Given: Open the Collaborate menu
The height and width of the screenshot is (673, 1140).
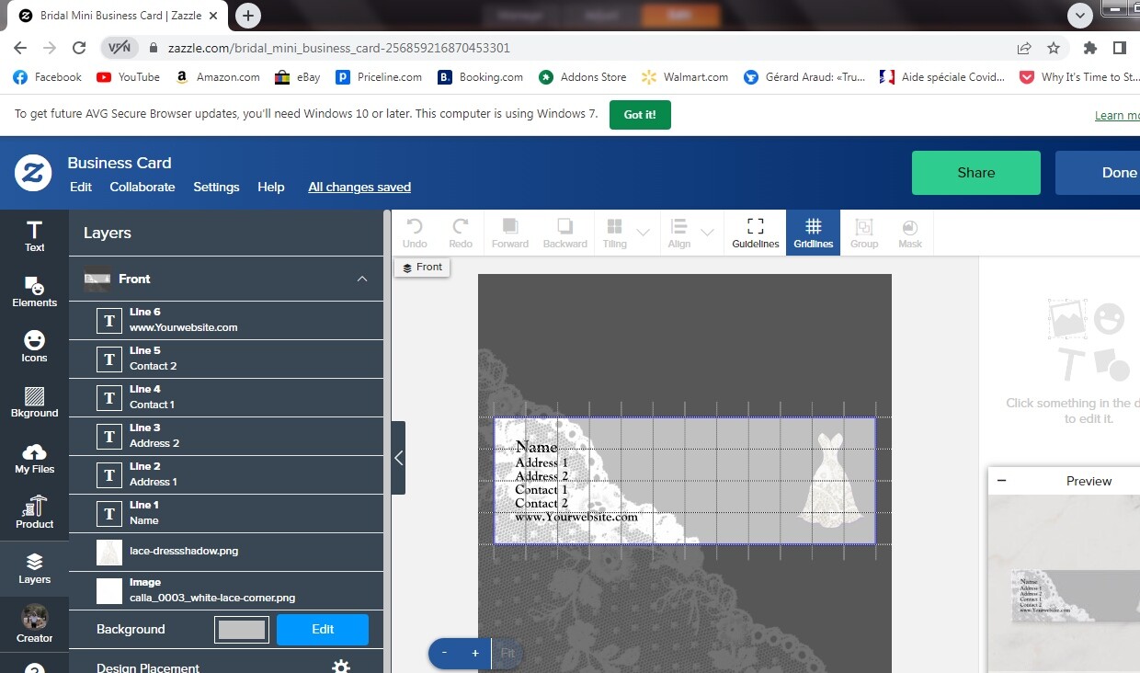Looking at the screenshot, I should (x=142, y=187).
